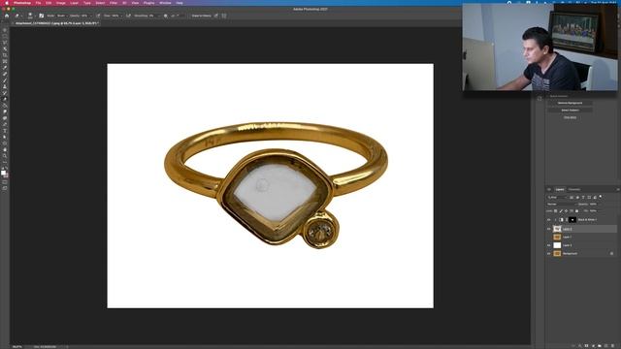Viewport: 621px width, 349px height.
Task: Click the document tab title
Action: pyautogui.click(x=56, y=23)
